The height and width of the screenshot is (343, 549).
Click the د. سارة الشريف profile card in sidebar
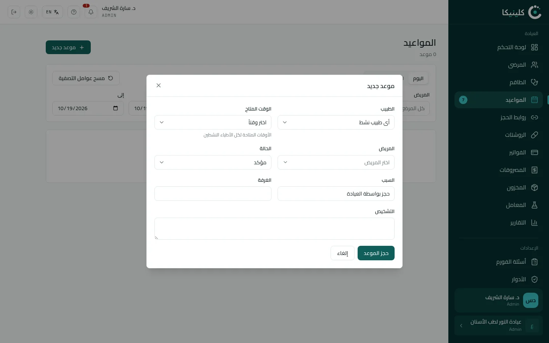[x=499, y=300]
